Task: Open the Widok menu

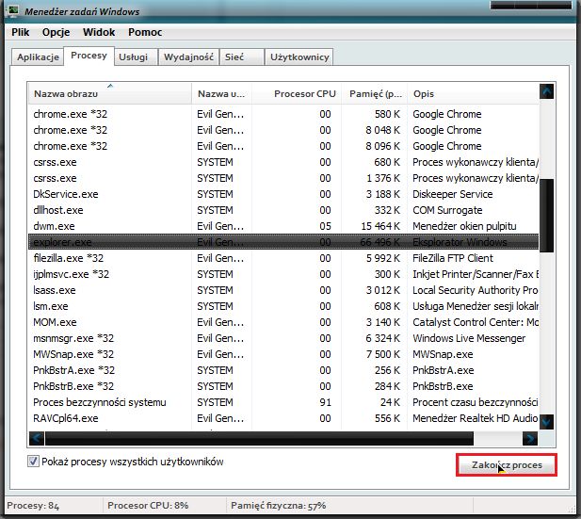Action: tap(99, 33)
